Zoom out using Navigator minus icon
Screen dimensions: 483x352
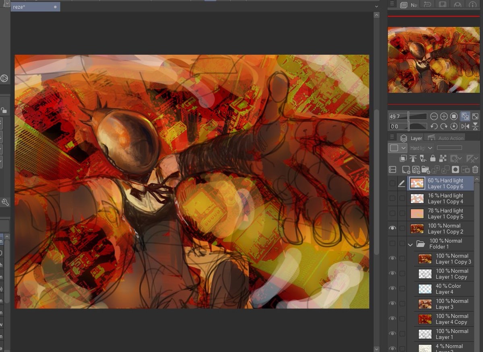point(434,116)
